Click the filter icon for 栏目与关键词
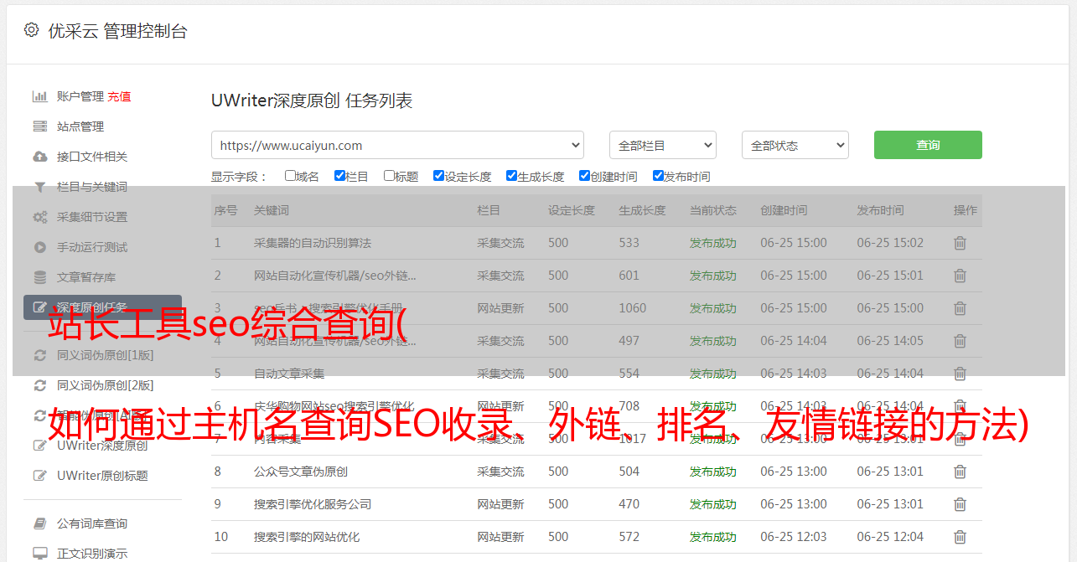Screen dimensions: 1077x562 click(39, 187)
